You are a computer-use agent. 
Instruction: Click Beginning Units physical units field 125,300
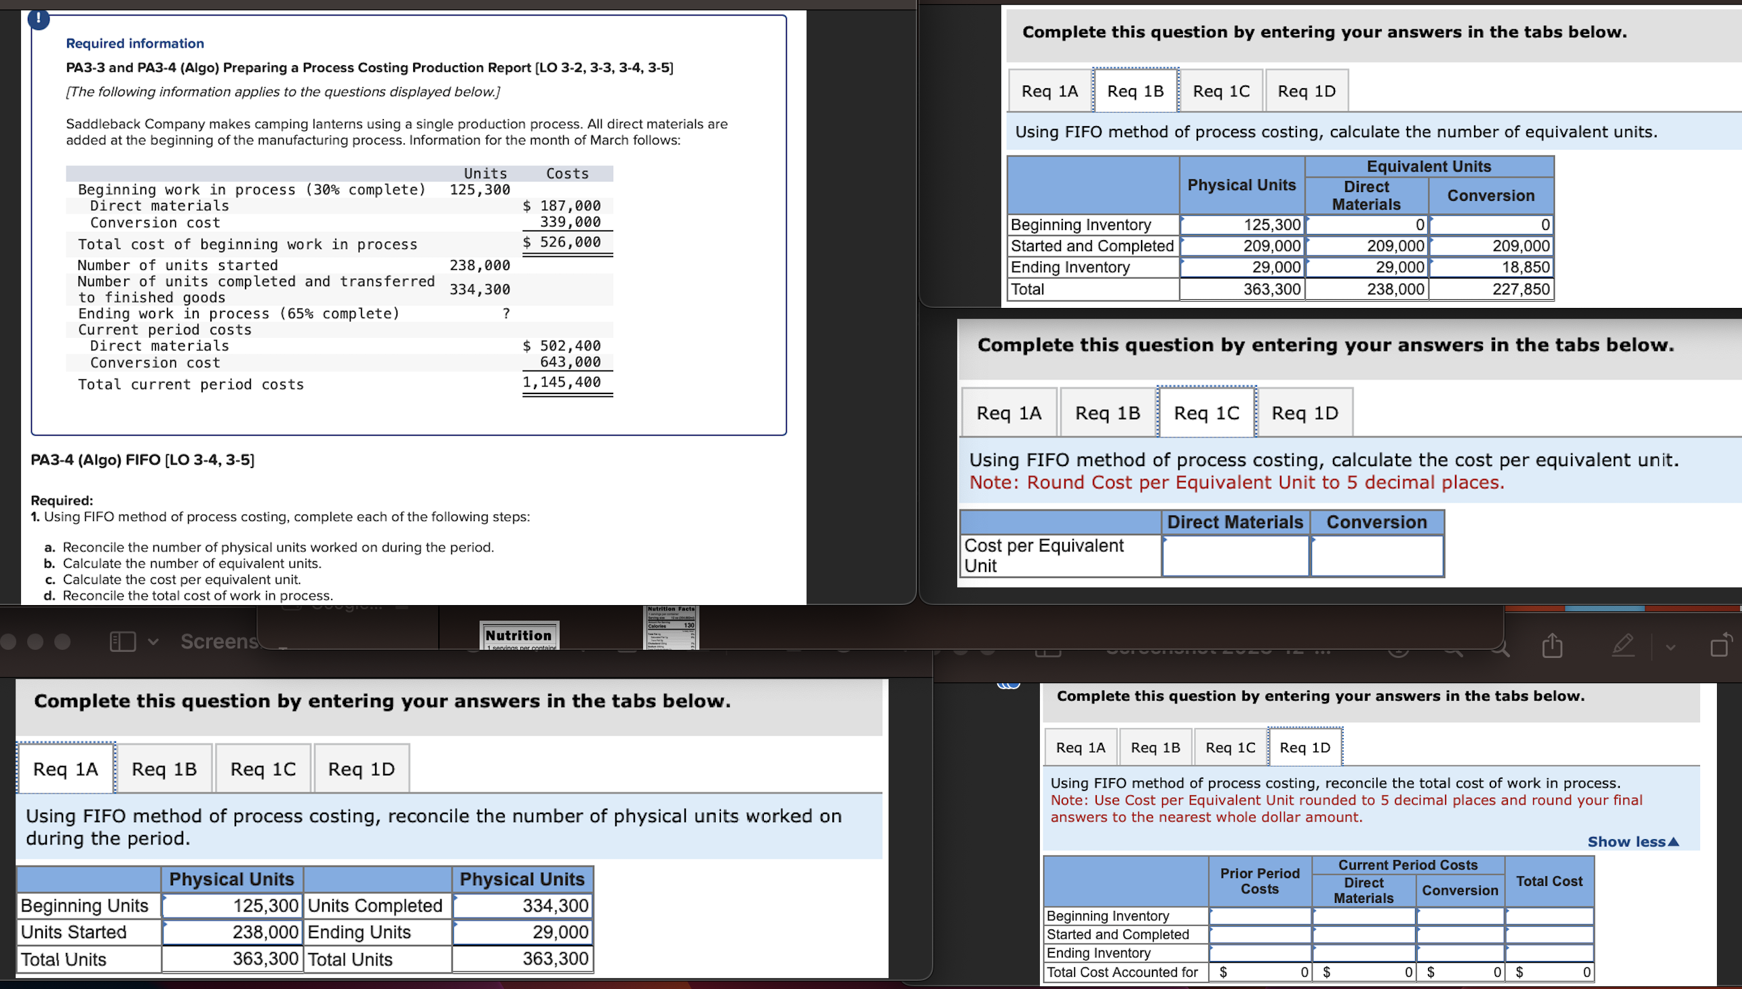coord(231,906)
